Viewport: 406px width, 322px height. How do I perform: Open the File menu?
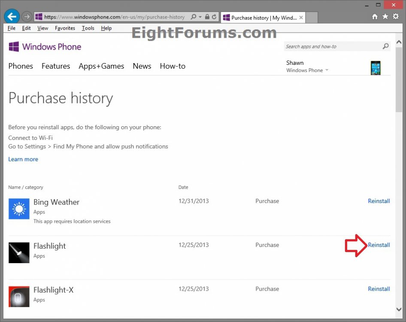coord(12,28)
